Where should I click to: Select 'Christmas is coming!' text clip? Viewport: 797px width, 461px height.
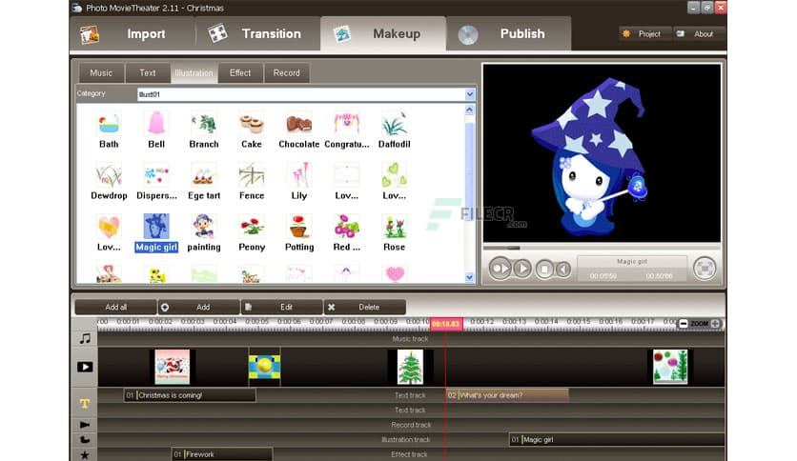tap(190, 395)
